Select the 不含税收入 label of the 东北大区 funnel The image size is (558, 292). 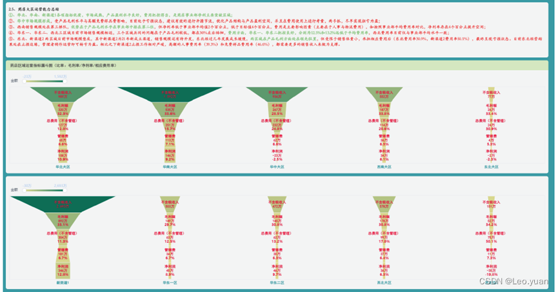(x=491, y=92)
